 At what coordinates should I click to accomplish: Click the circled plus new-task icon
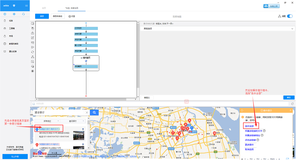(x=5, y=14)
